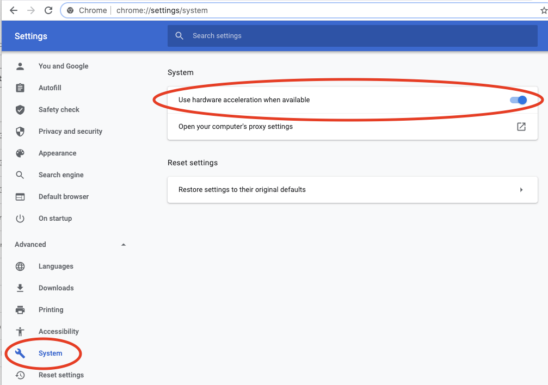The height and width of the screenshot is (385, 548).
Task: Go to Downloads settings
Action: (56, 288)
